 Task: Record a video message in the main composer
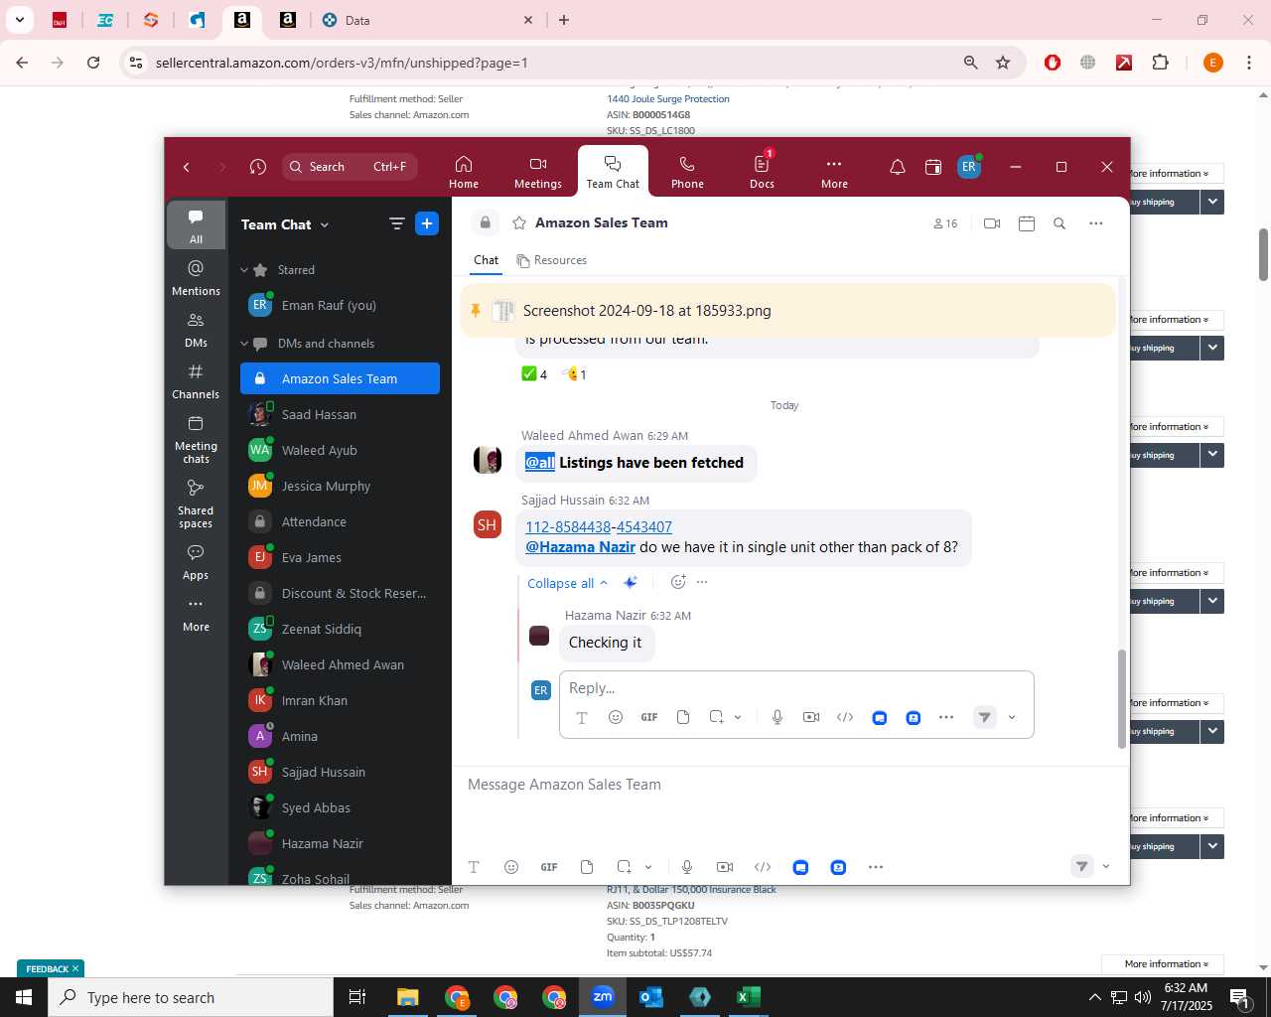coord(725,867)
